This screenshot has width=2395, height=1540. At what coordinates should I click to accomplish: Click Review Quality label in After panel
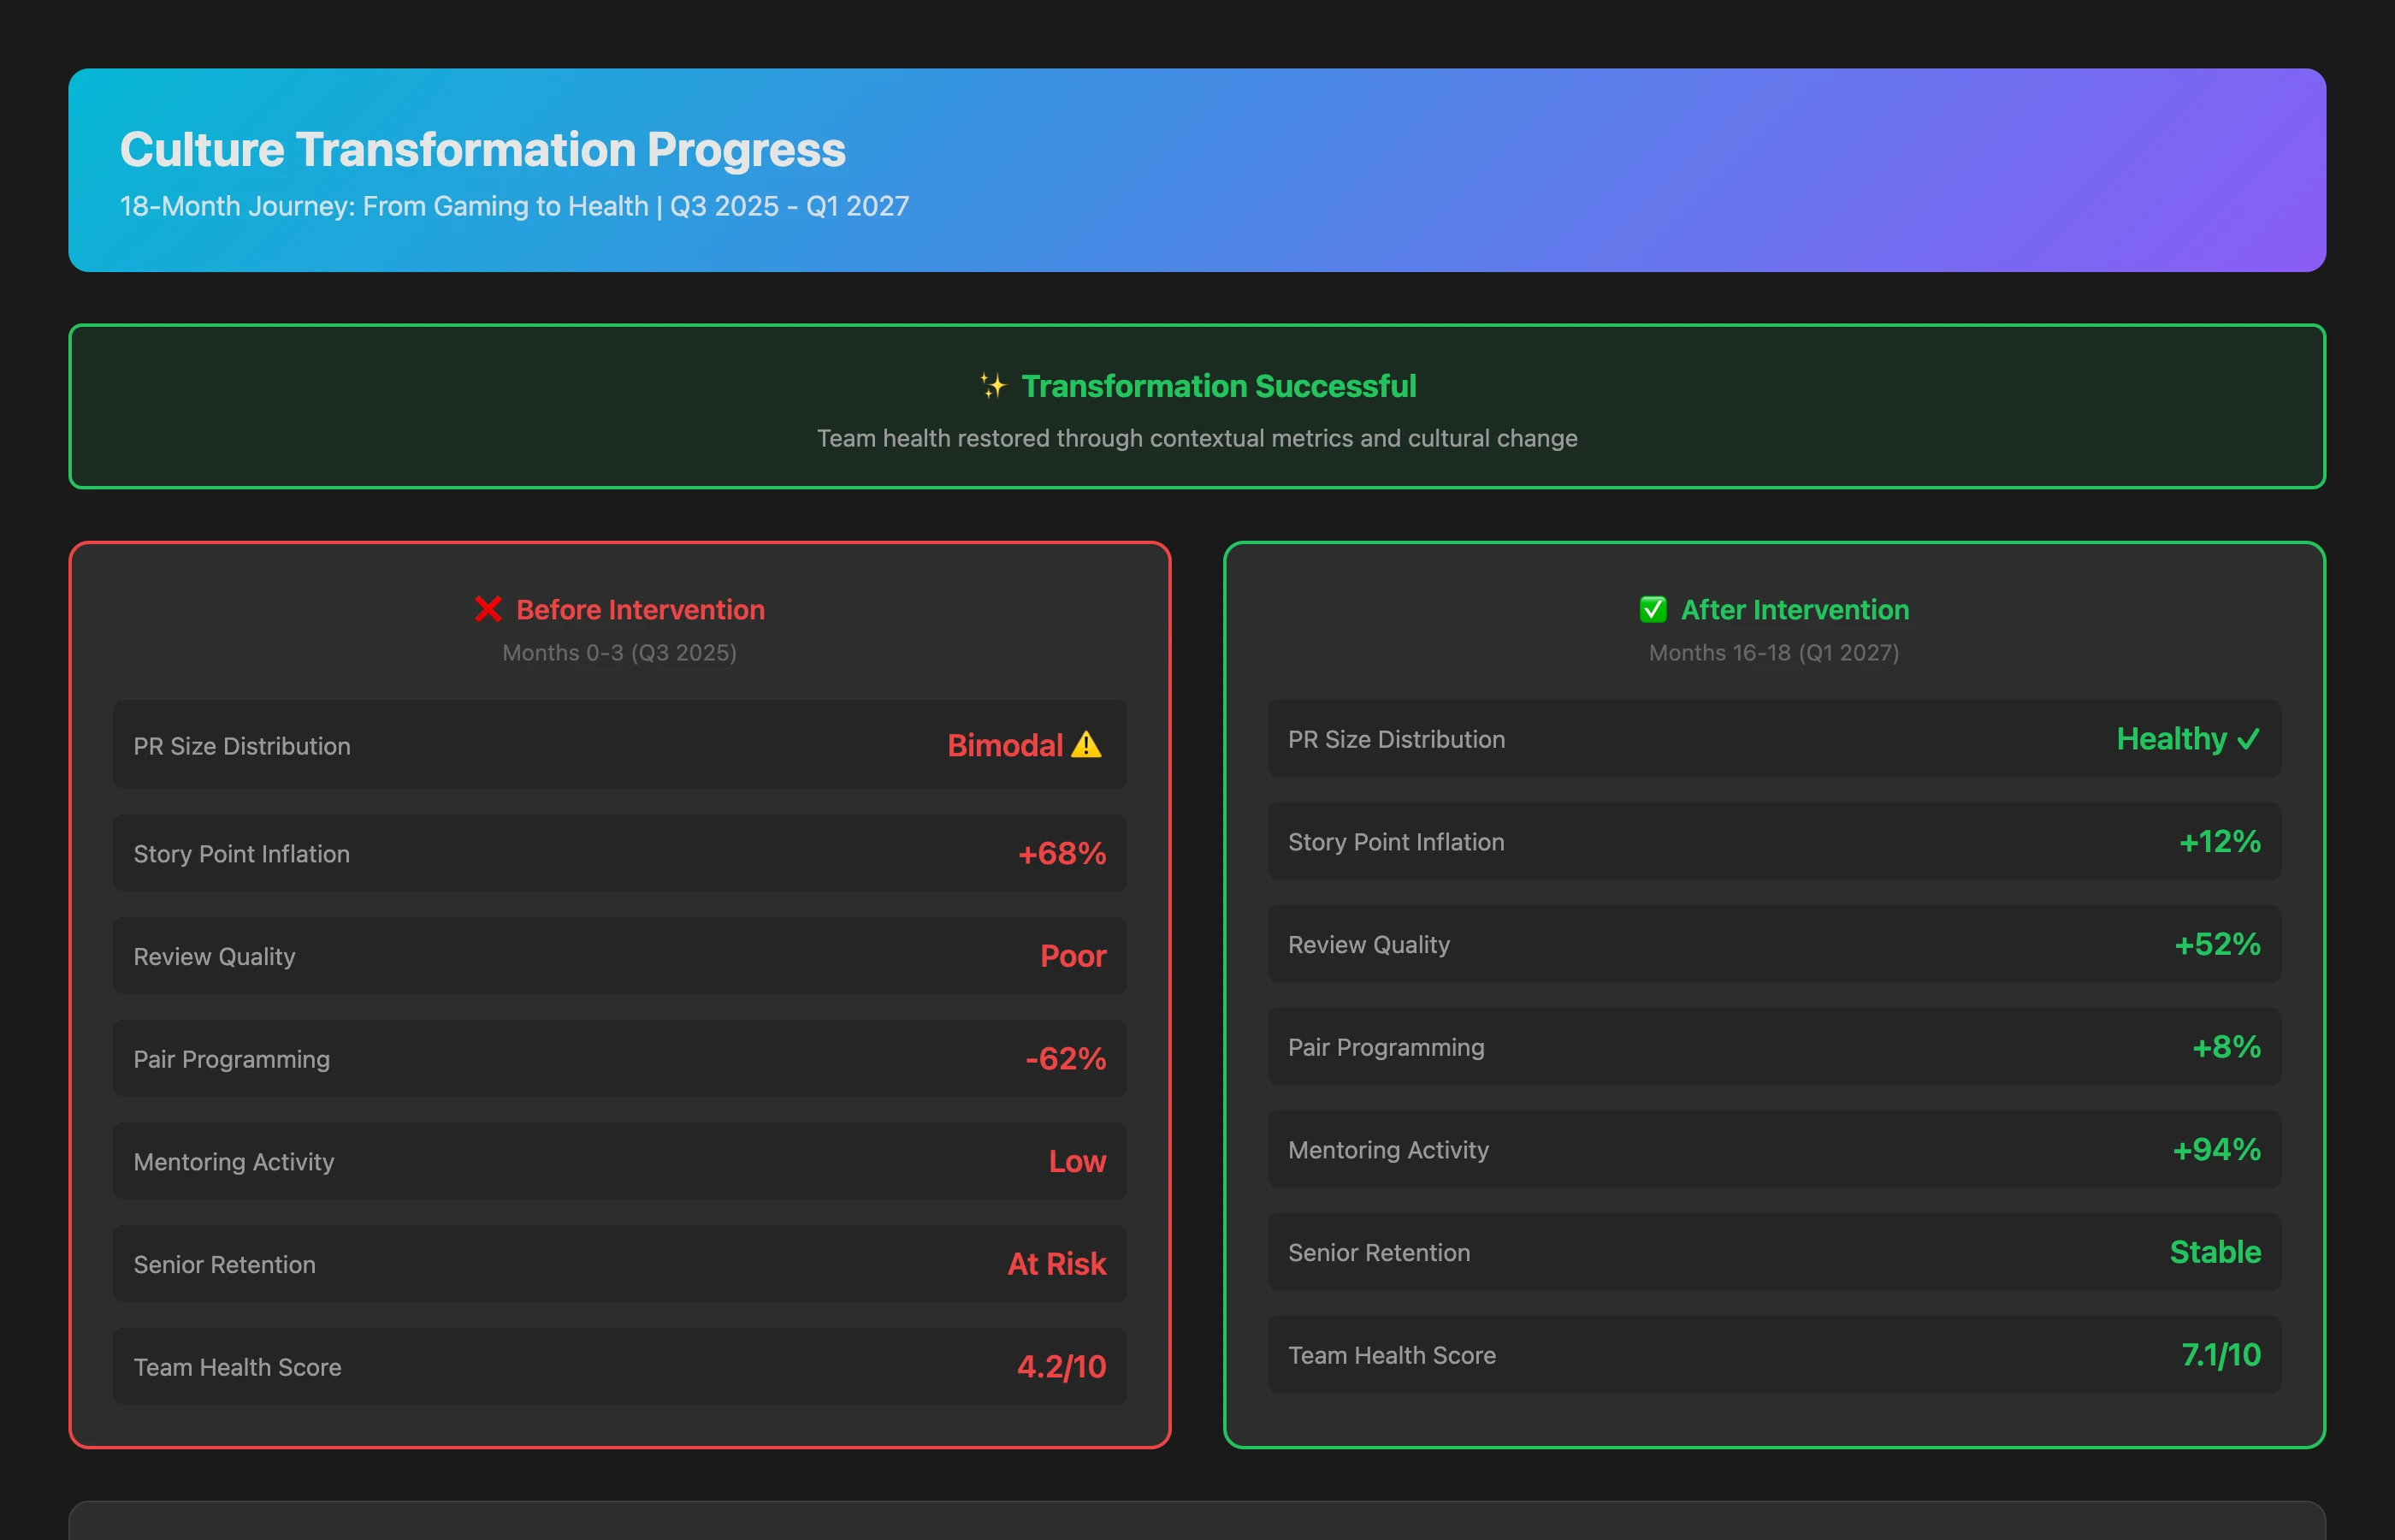point(1369,944)
